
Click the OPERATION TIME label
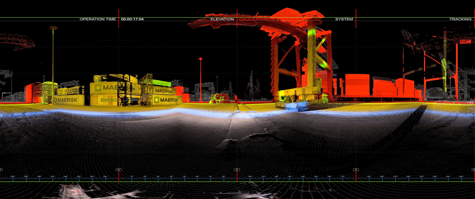[98, 19]
